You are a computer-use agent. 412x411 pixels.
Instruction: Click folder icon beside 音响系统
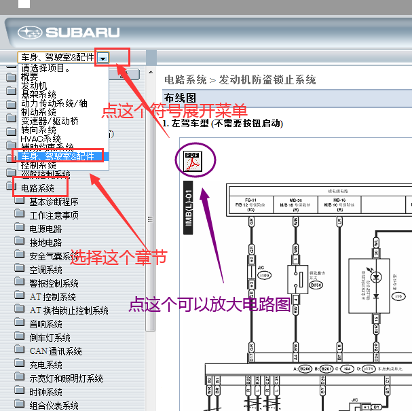point(20,321)
